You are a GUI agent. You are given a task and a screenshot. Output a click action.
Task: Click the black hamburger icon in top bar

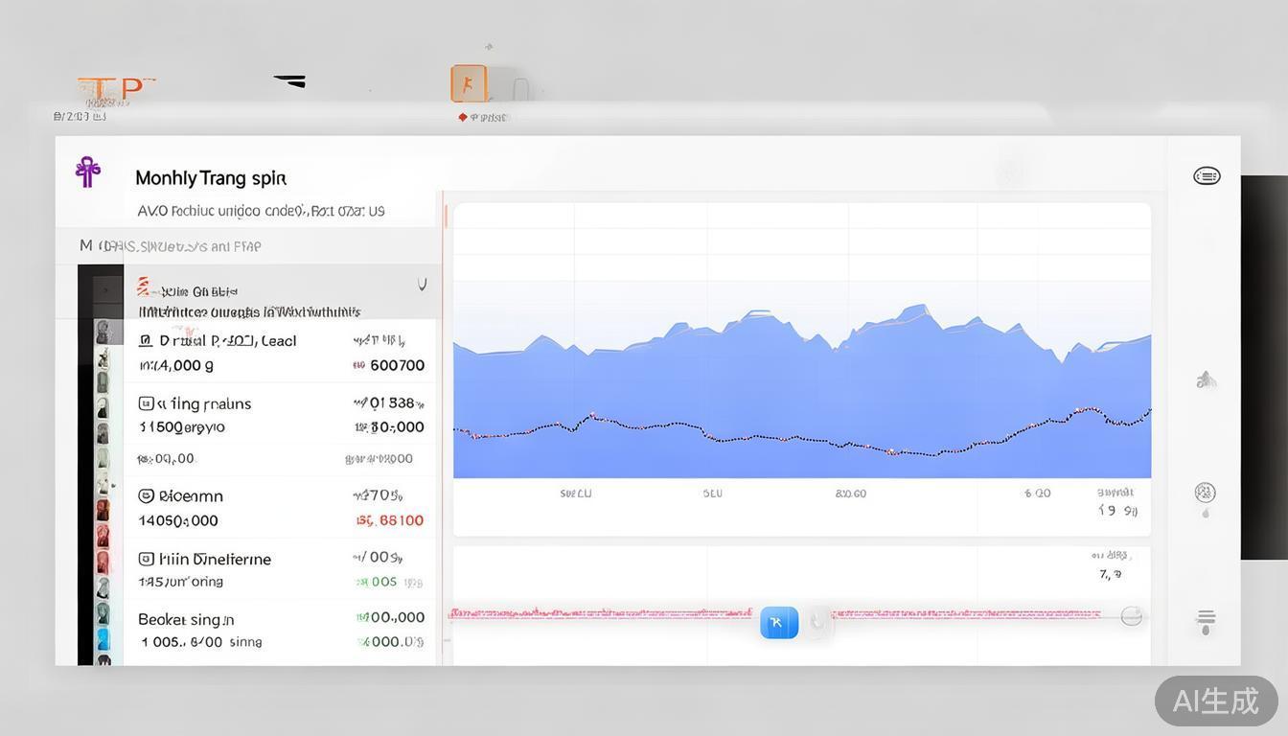[289, 81]
